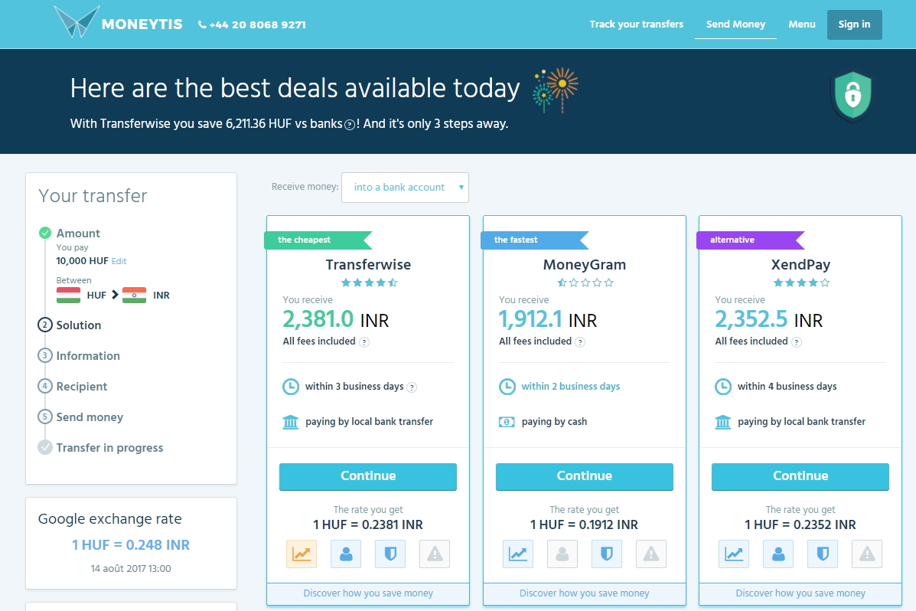
Task: Click help icon by MoneyGram 'All fees included'
Action: [580, 342]
